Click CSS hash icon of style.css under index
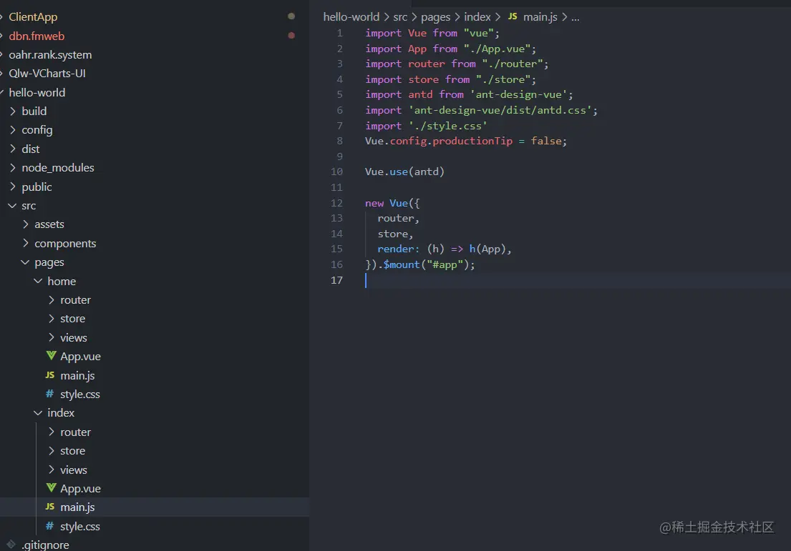Viewport: 791px width, 551px height. [x=49, y=526]
